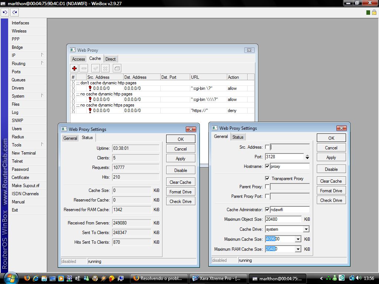Uncheck the Cache Administrator checkbox
This screenshot has width=379, height=284.
point(267,210)
